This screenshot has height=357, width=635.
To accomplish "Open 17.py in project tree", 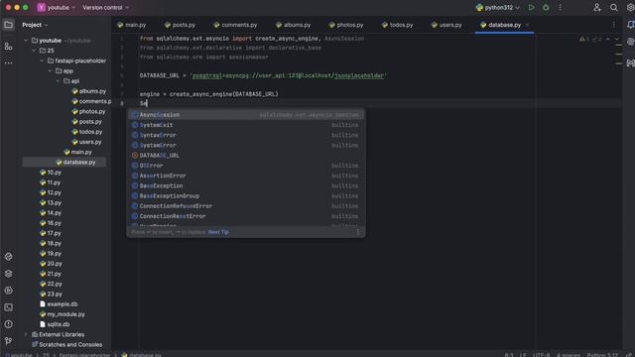I will (51, 233).
